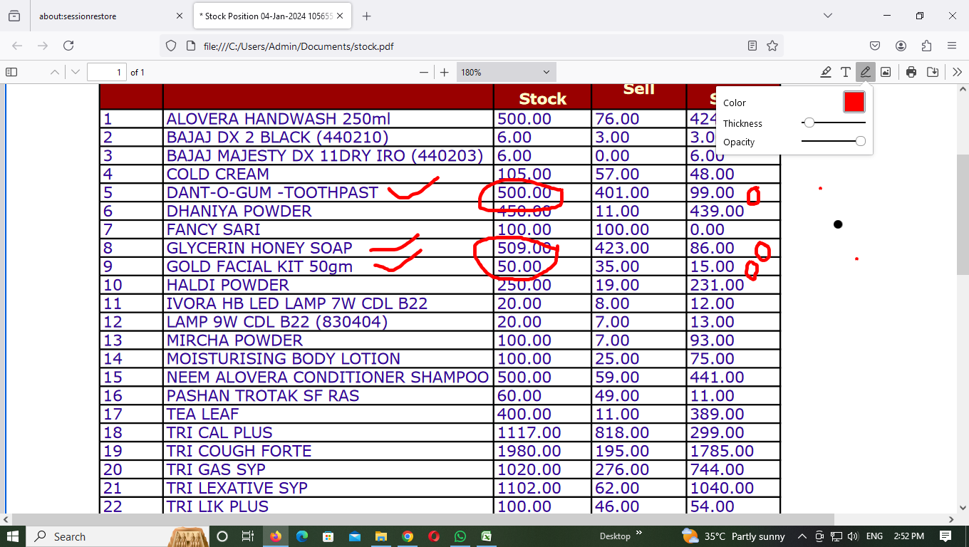Zoom in with the plus button
Viewport: 969px width, 547px height.
pyautogui.click(x=445, y=72)
